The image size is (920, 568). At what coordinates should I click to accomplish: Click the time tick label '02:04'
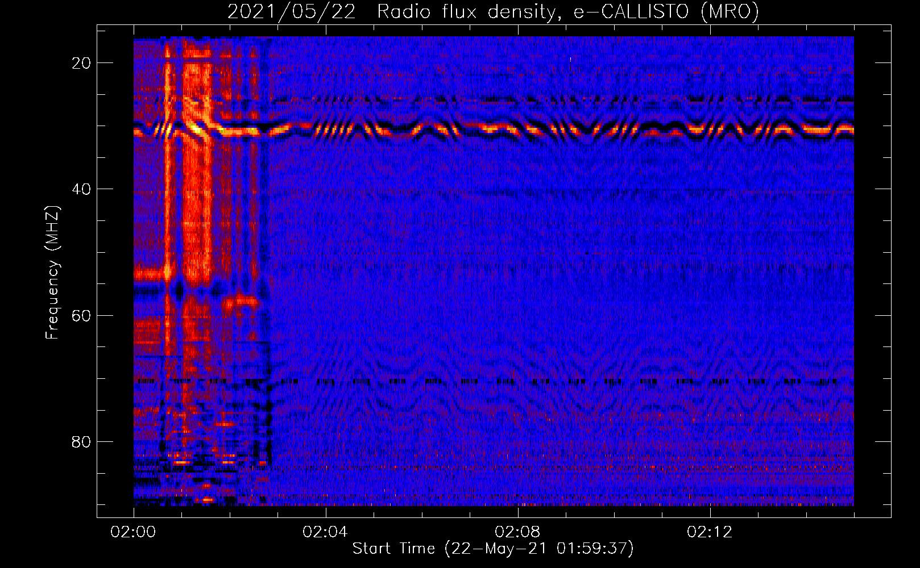click(325, 532)
